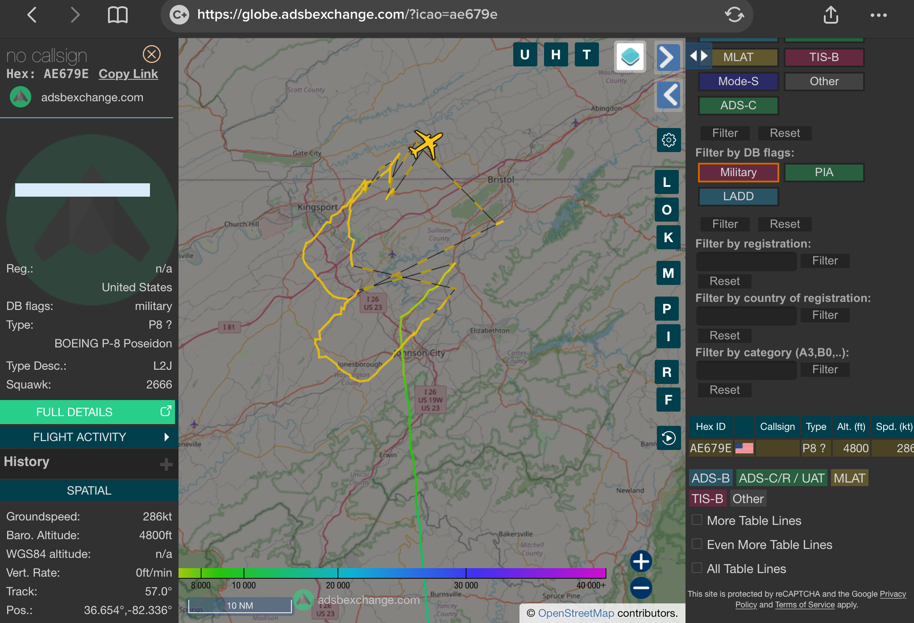Sort table by Alt. (ft) column
This screenshot has height=623, width=914.
click(851, 427)
